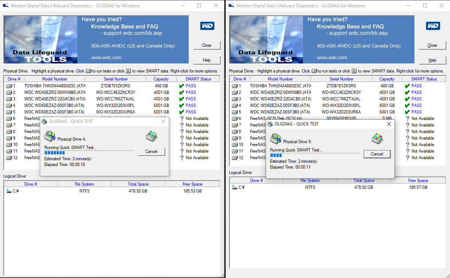Click the run tests icon in left instructions
This screenshot has width=450, height=278.
click(x=88, y=71)
